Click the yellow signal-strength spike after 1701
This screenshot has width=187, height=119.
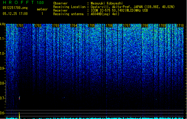[19, 115]
